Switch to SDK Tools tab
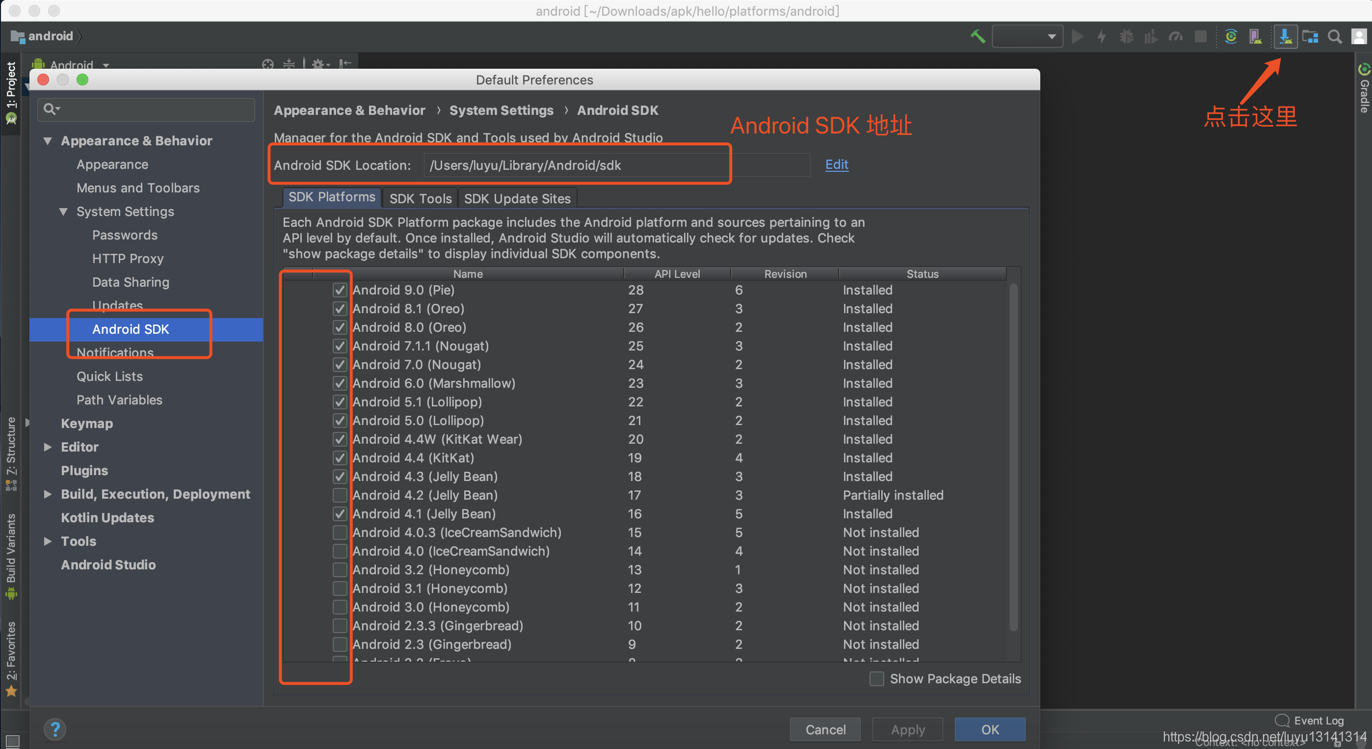Screen dimensions: 1372x749 420,198
